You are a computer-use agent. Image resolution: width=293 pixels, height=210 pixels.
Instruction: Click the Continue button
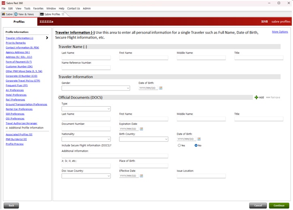click(279, 206)
